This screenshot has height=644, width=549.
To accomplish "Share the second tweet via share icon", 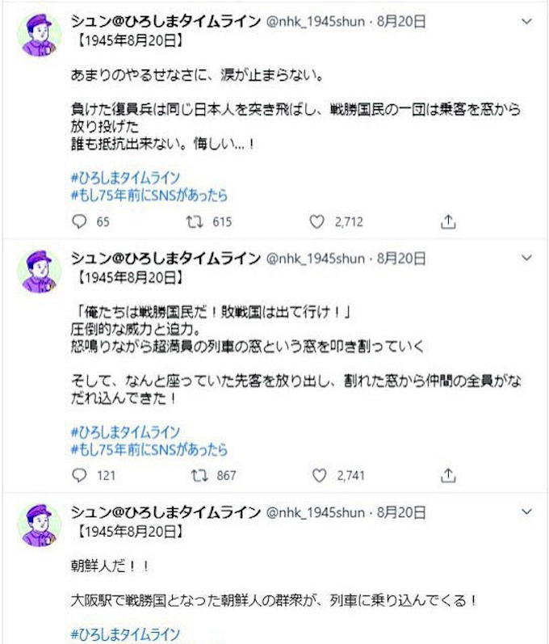I will pyautogui.click(x=450, y=475).
